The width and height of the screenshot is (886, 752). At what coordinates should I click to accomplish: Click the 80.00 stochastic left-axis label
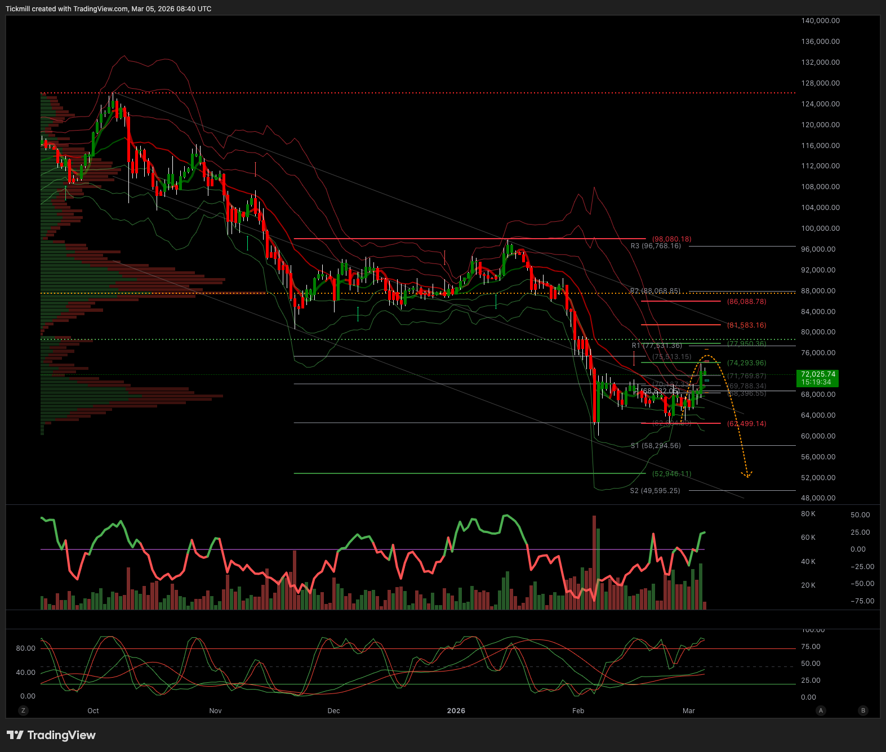pos(25,648)
